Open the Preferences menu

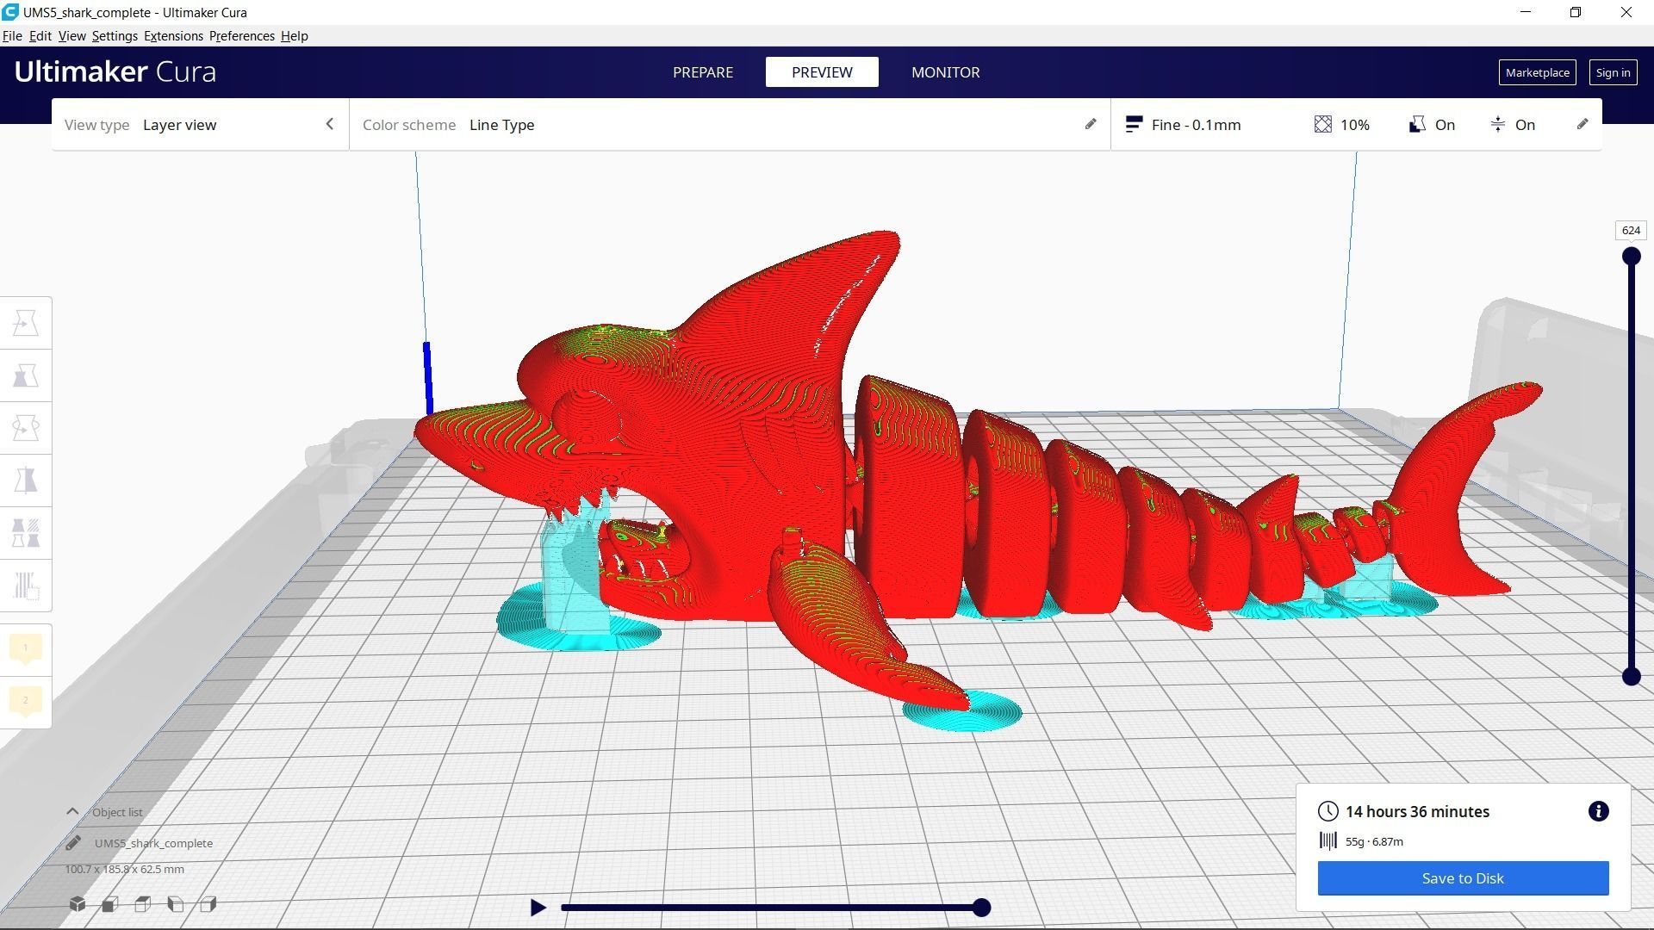pos(242,36)
